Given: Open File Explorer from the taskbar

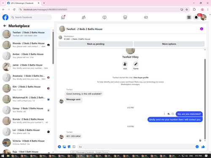Looking at the screenshot, I should point(8,156).
